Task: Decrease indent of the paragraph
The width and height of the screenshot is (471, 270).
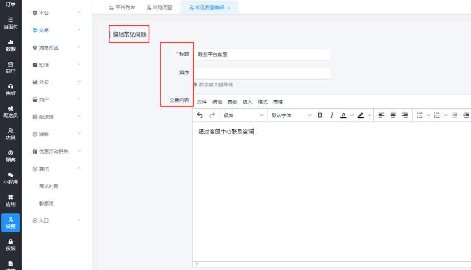Action: tap(454, 115)
